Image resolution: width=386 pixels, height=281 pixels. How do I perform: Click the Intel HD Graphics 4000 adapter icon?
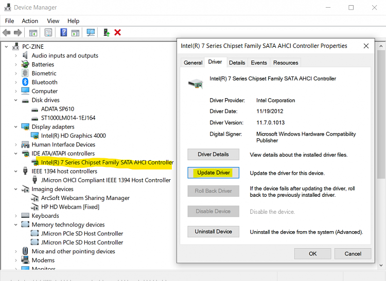point(34,136)
